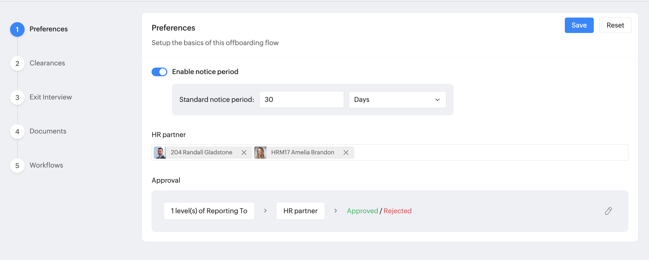The width and height of the screenshot is (649, 260).
Task: Click the HR partner approval chip
Action: 300,211
